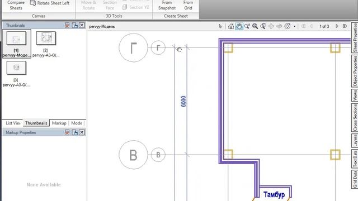Click Compare Sheets in the ribbon
This screenshot has width=358, height=201.
coord(16,5)
